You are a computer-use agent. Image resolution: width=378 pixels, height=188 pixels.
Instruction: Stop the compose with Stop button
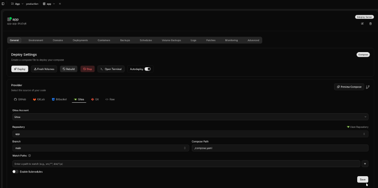pyautogui.click(x=87, y=69)
